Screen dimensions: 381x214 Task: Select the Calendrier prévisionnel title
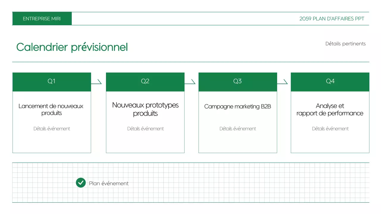72,47
